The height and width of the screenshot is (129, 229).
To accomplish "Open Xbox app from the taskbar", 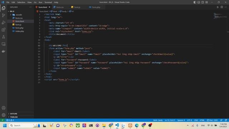I will 78,125.
